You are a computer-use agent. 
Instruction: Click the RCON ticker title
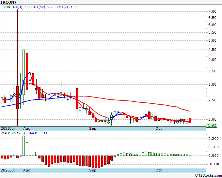(x=8, y=2)
